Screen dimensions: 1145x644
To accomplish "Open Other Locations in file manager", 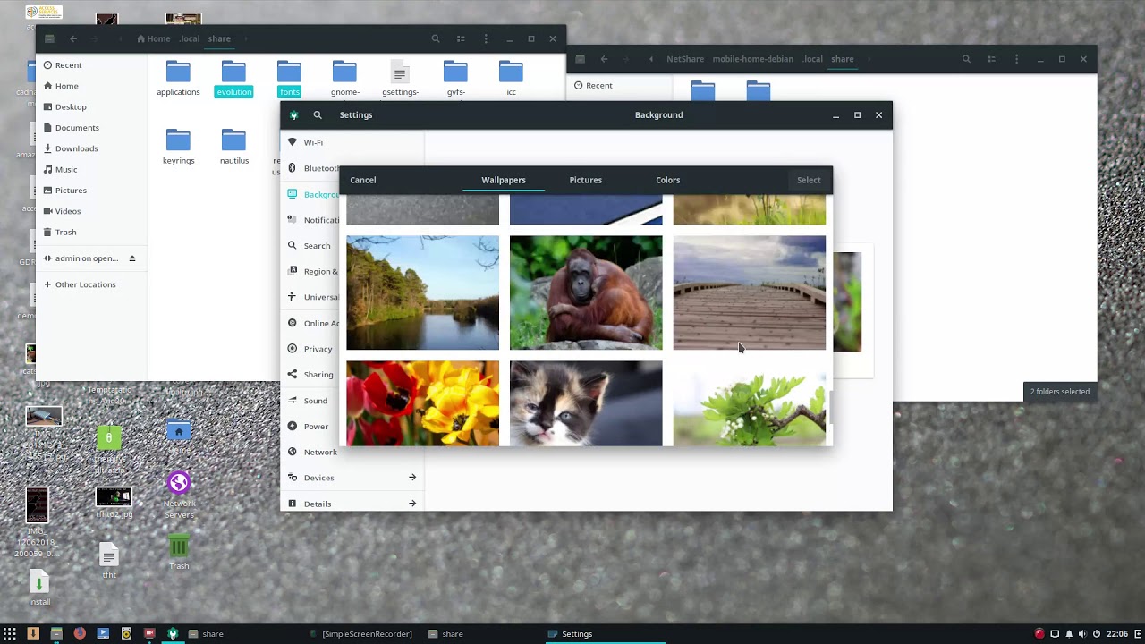I will [x=92, y=284].
